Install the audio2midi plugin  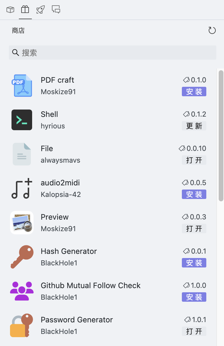[x=194, y=195]
